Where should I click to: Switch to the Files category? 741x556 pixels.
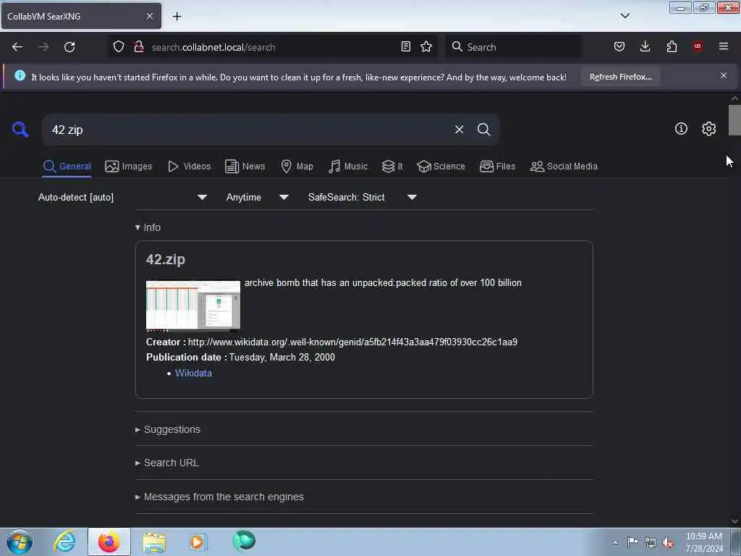point(497,167)
